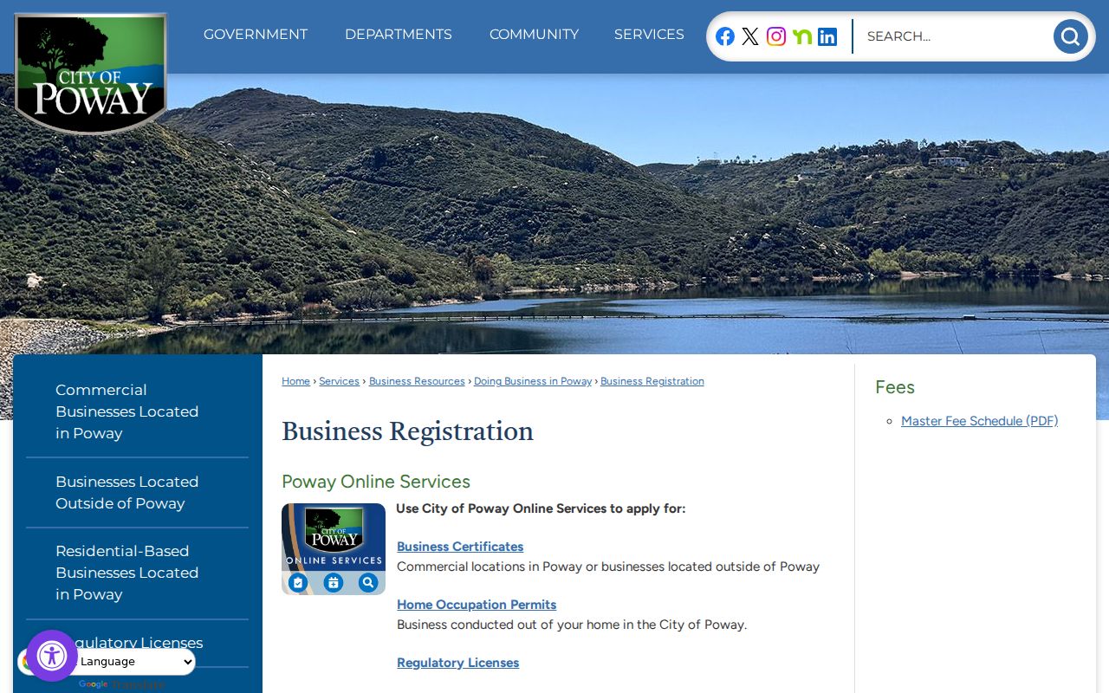Open the accessibility options round icon
Viewport: 1109px width, 693px height.
(52, 656)
